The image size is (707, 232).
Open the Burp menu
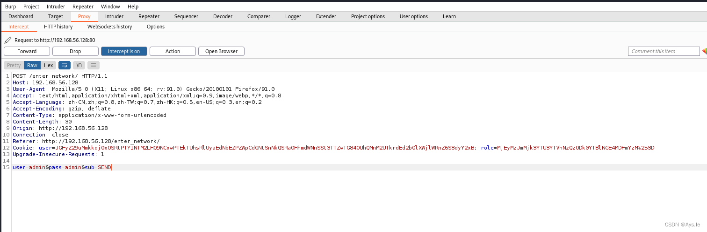10,7
